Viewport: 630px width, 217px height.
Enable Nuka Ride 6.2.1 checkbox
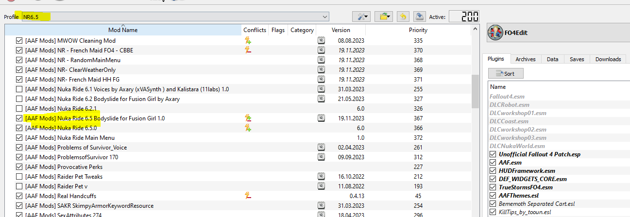click(19, 108)
